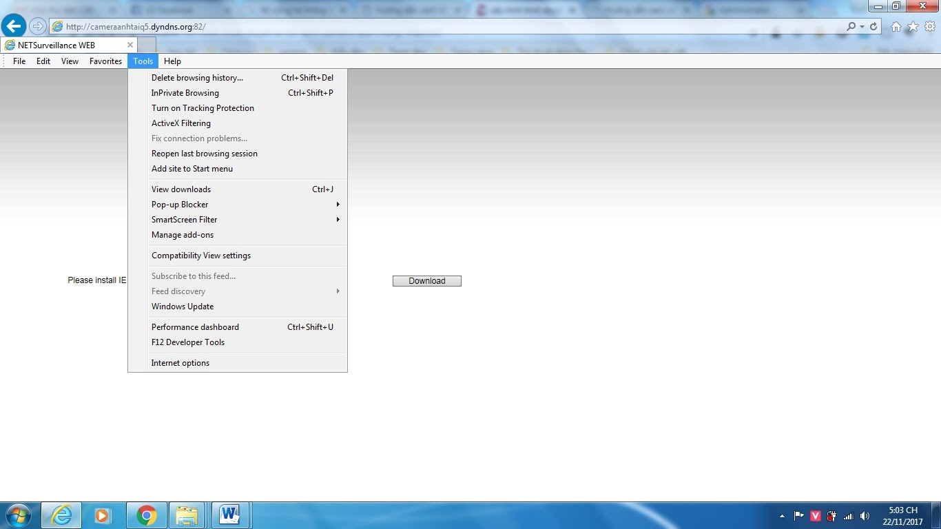
Task: Open a new tab button
Action: [x=147, y=45]
